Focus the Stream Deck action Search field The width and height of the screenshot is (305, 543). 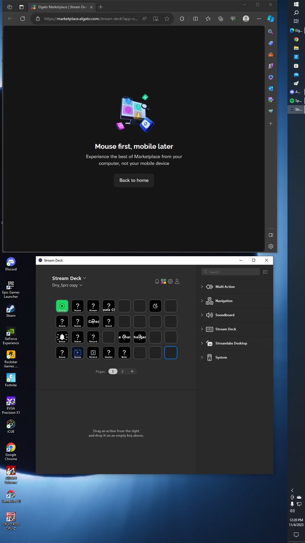pos(231,272)
